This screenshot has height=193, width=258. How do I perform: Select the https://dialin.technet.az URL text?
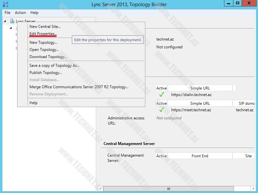(191, 95)
